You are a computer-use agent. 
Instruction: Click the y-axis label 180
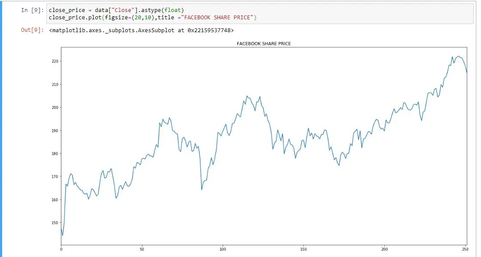click(x=55, y=154)
